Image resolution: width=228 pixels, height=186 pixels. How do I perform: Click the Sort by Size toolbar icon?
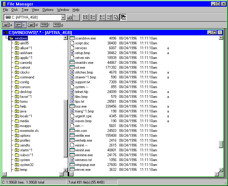tap(116, 18)
